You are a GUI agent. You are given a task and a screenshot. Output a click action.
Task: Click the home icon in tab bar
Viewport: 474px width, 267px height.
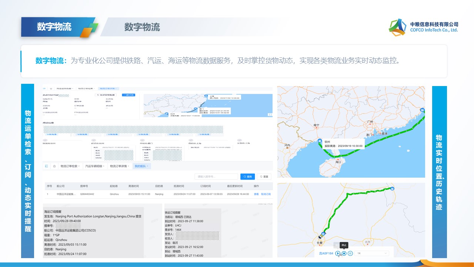coord(54,166)
